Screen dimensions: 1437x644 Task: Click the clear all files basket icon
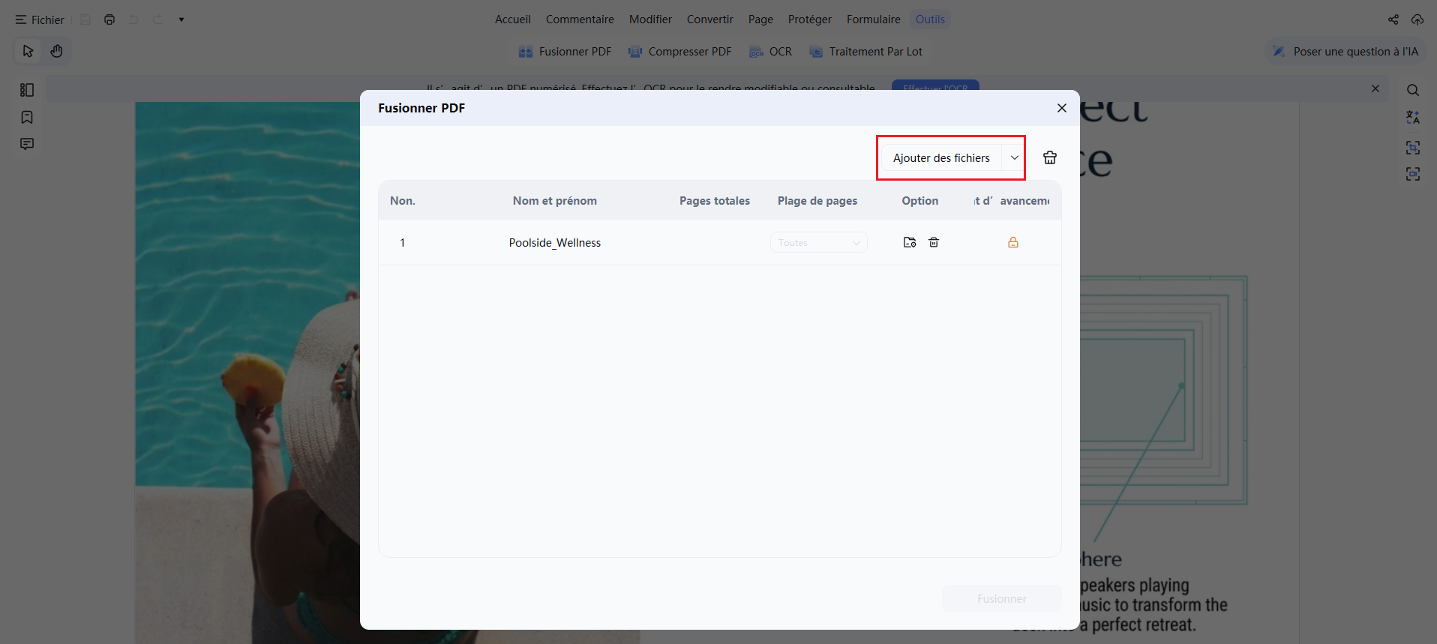point(1050,157)
